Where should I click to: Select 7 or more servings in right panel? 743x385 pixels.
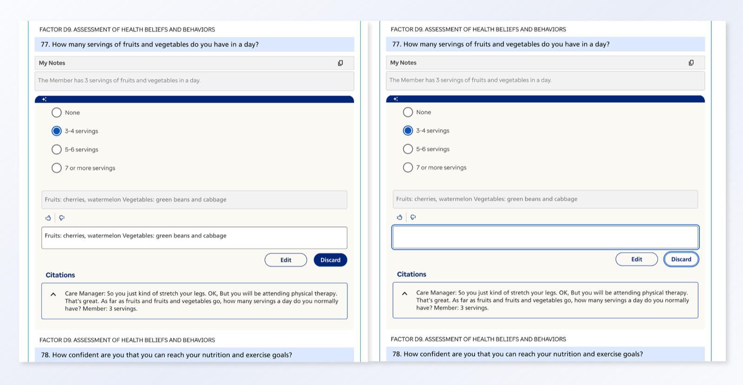click(x=408, y=167)
